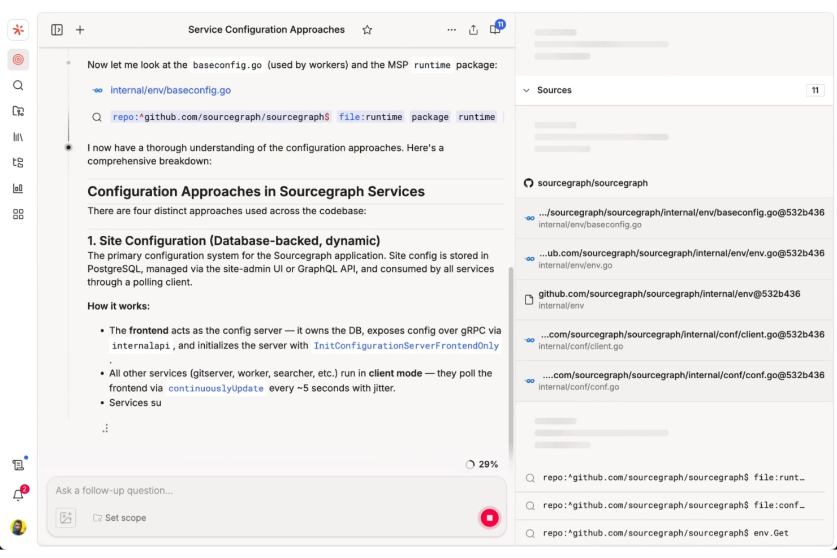Click the loading dots indicator under answer
Viewport: 837px width, 558px height.
[x=105, y=429]
